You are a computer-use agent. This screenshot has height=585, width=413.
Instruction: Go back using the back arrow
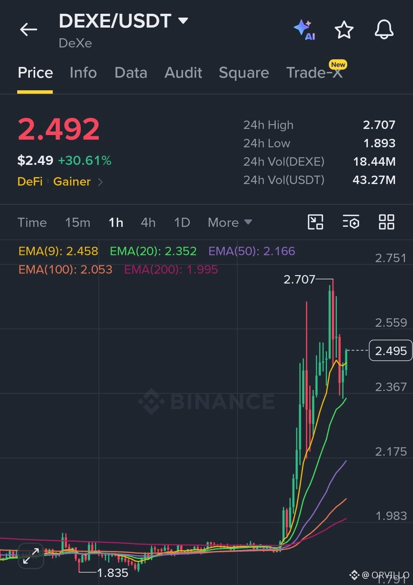[29, 29]
